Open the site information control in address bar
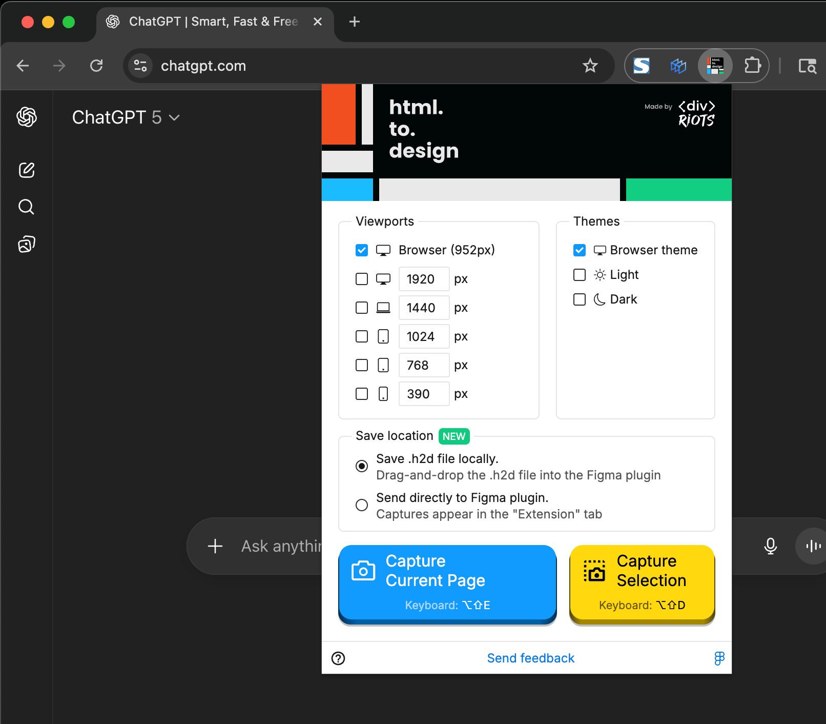The height and width of the screenshot is (724, 826). coord(140,66)
